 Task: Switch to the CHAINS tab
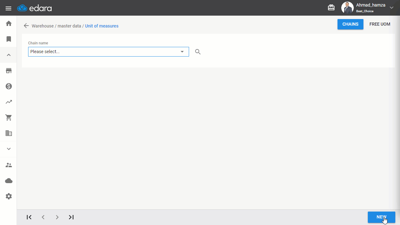pos(350,24)
